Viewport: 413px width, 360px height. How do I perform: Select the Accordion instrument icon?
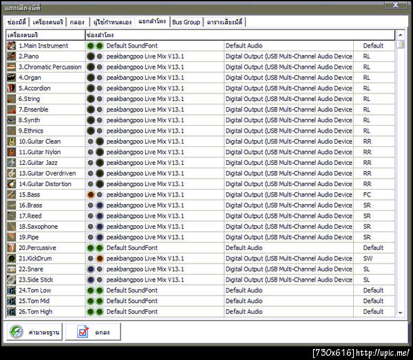pos(11,89)
